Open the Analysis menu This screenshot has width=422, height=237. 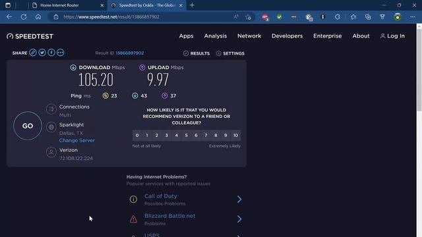(216, 36)
